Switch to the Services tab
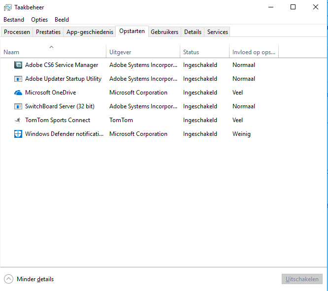Viewport: 328px width, 291px height. click(x=218, y=32)
